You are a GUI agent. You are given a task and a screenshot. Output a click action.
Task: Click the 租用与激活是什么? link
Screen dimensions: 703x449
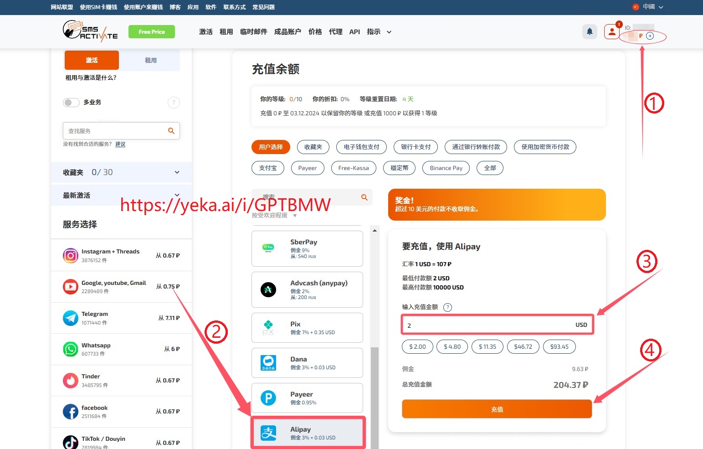(91, 77)
